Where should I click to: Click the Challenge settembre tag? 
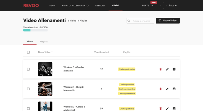click(x=127, y=94)
